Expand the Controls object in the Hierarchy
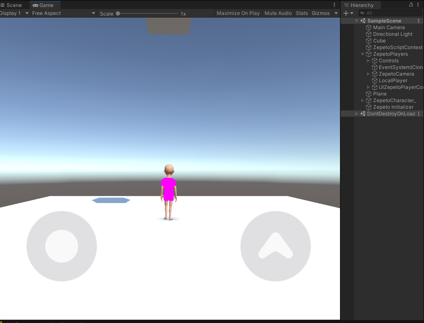424x323 pixels. pyautogui.click(x=368, y=61)
